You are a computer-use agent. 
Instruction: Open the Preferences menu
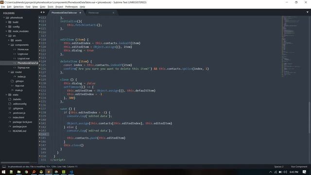tap(71, 7)
